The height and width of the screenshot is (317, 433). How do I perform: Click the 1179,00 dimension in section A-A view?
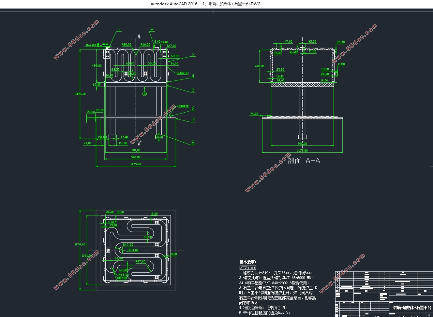click(302, 151)
